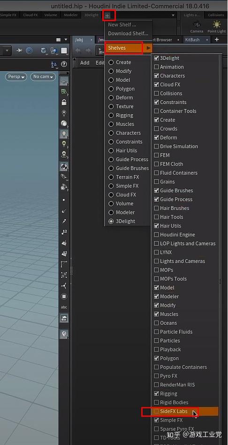
Task: Open the pane menu arrow above the viewport
Action: [x=66, y=39]
